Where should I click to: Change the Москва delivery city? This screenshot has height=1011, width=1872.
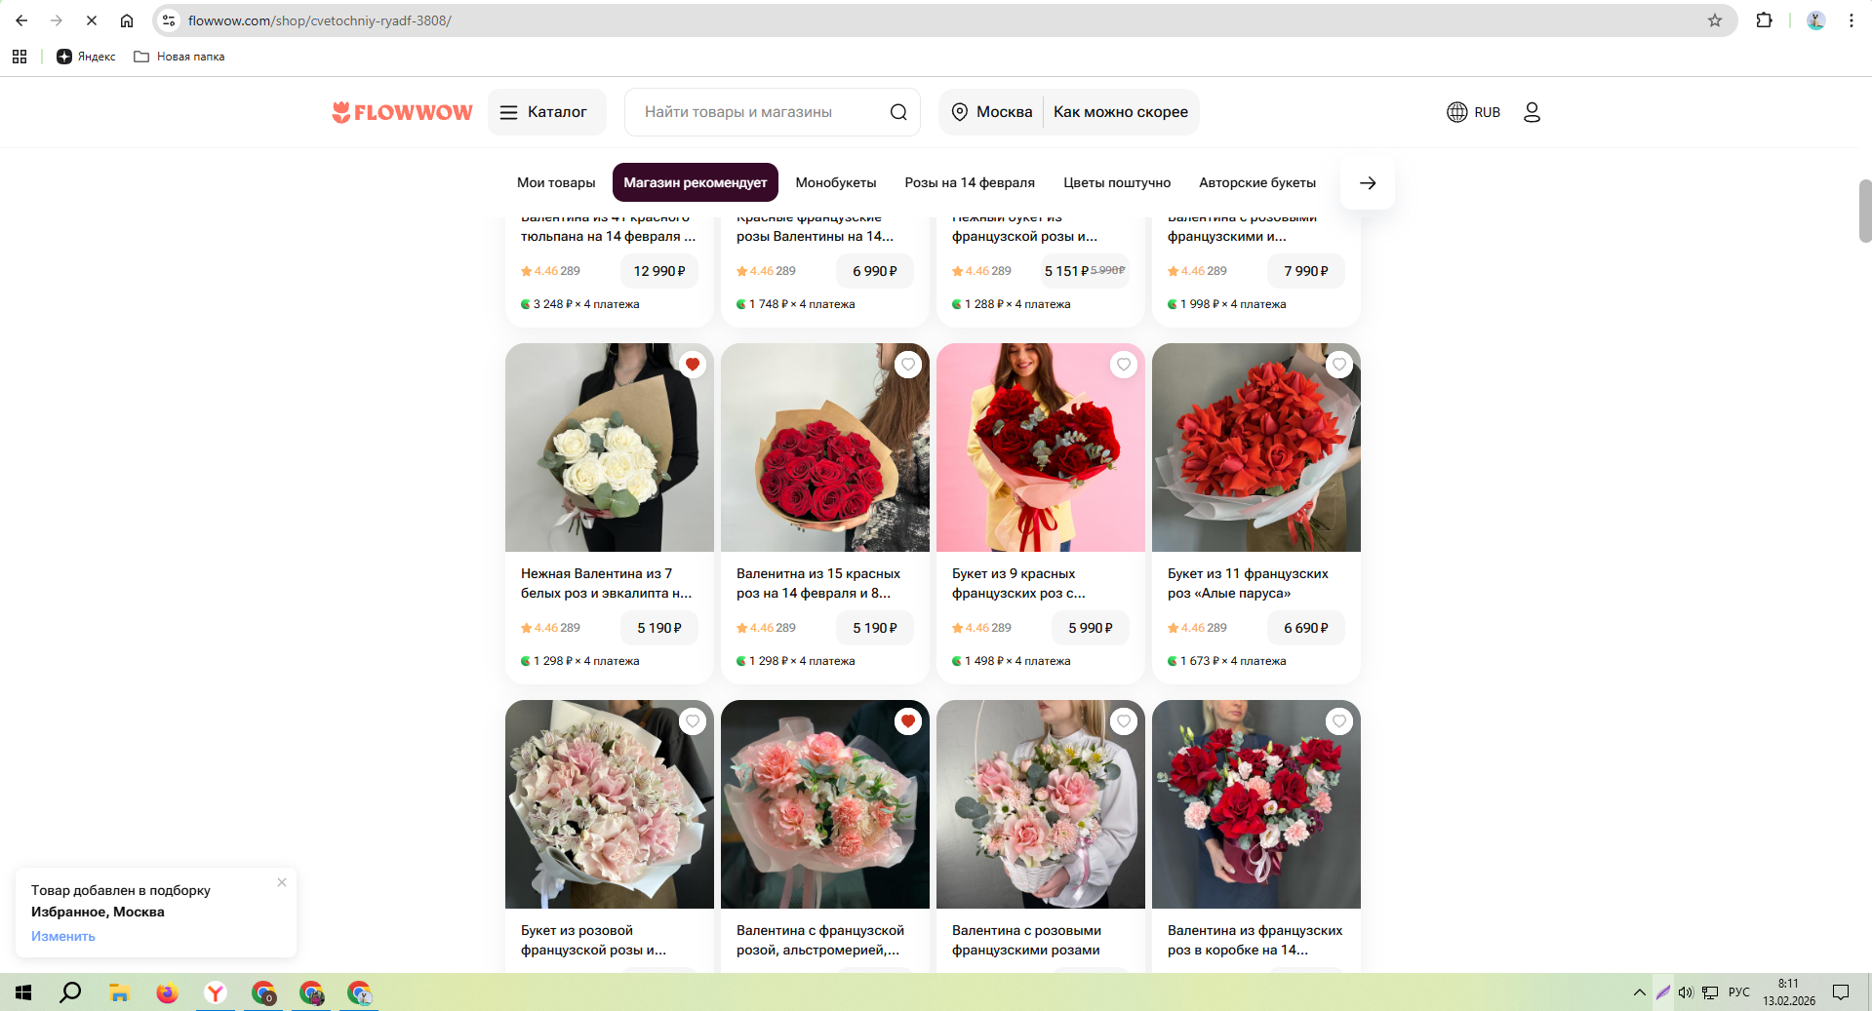click(991, 112)
